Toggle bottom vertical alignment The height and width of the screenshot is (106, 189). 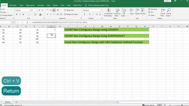[x=54, y=10]
